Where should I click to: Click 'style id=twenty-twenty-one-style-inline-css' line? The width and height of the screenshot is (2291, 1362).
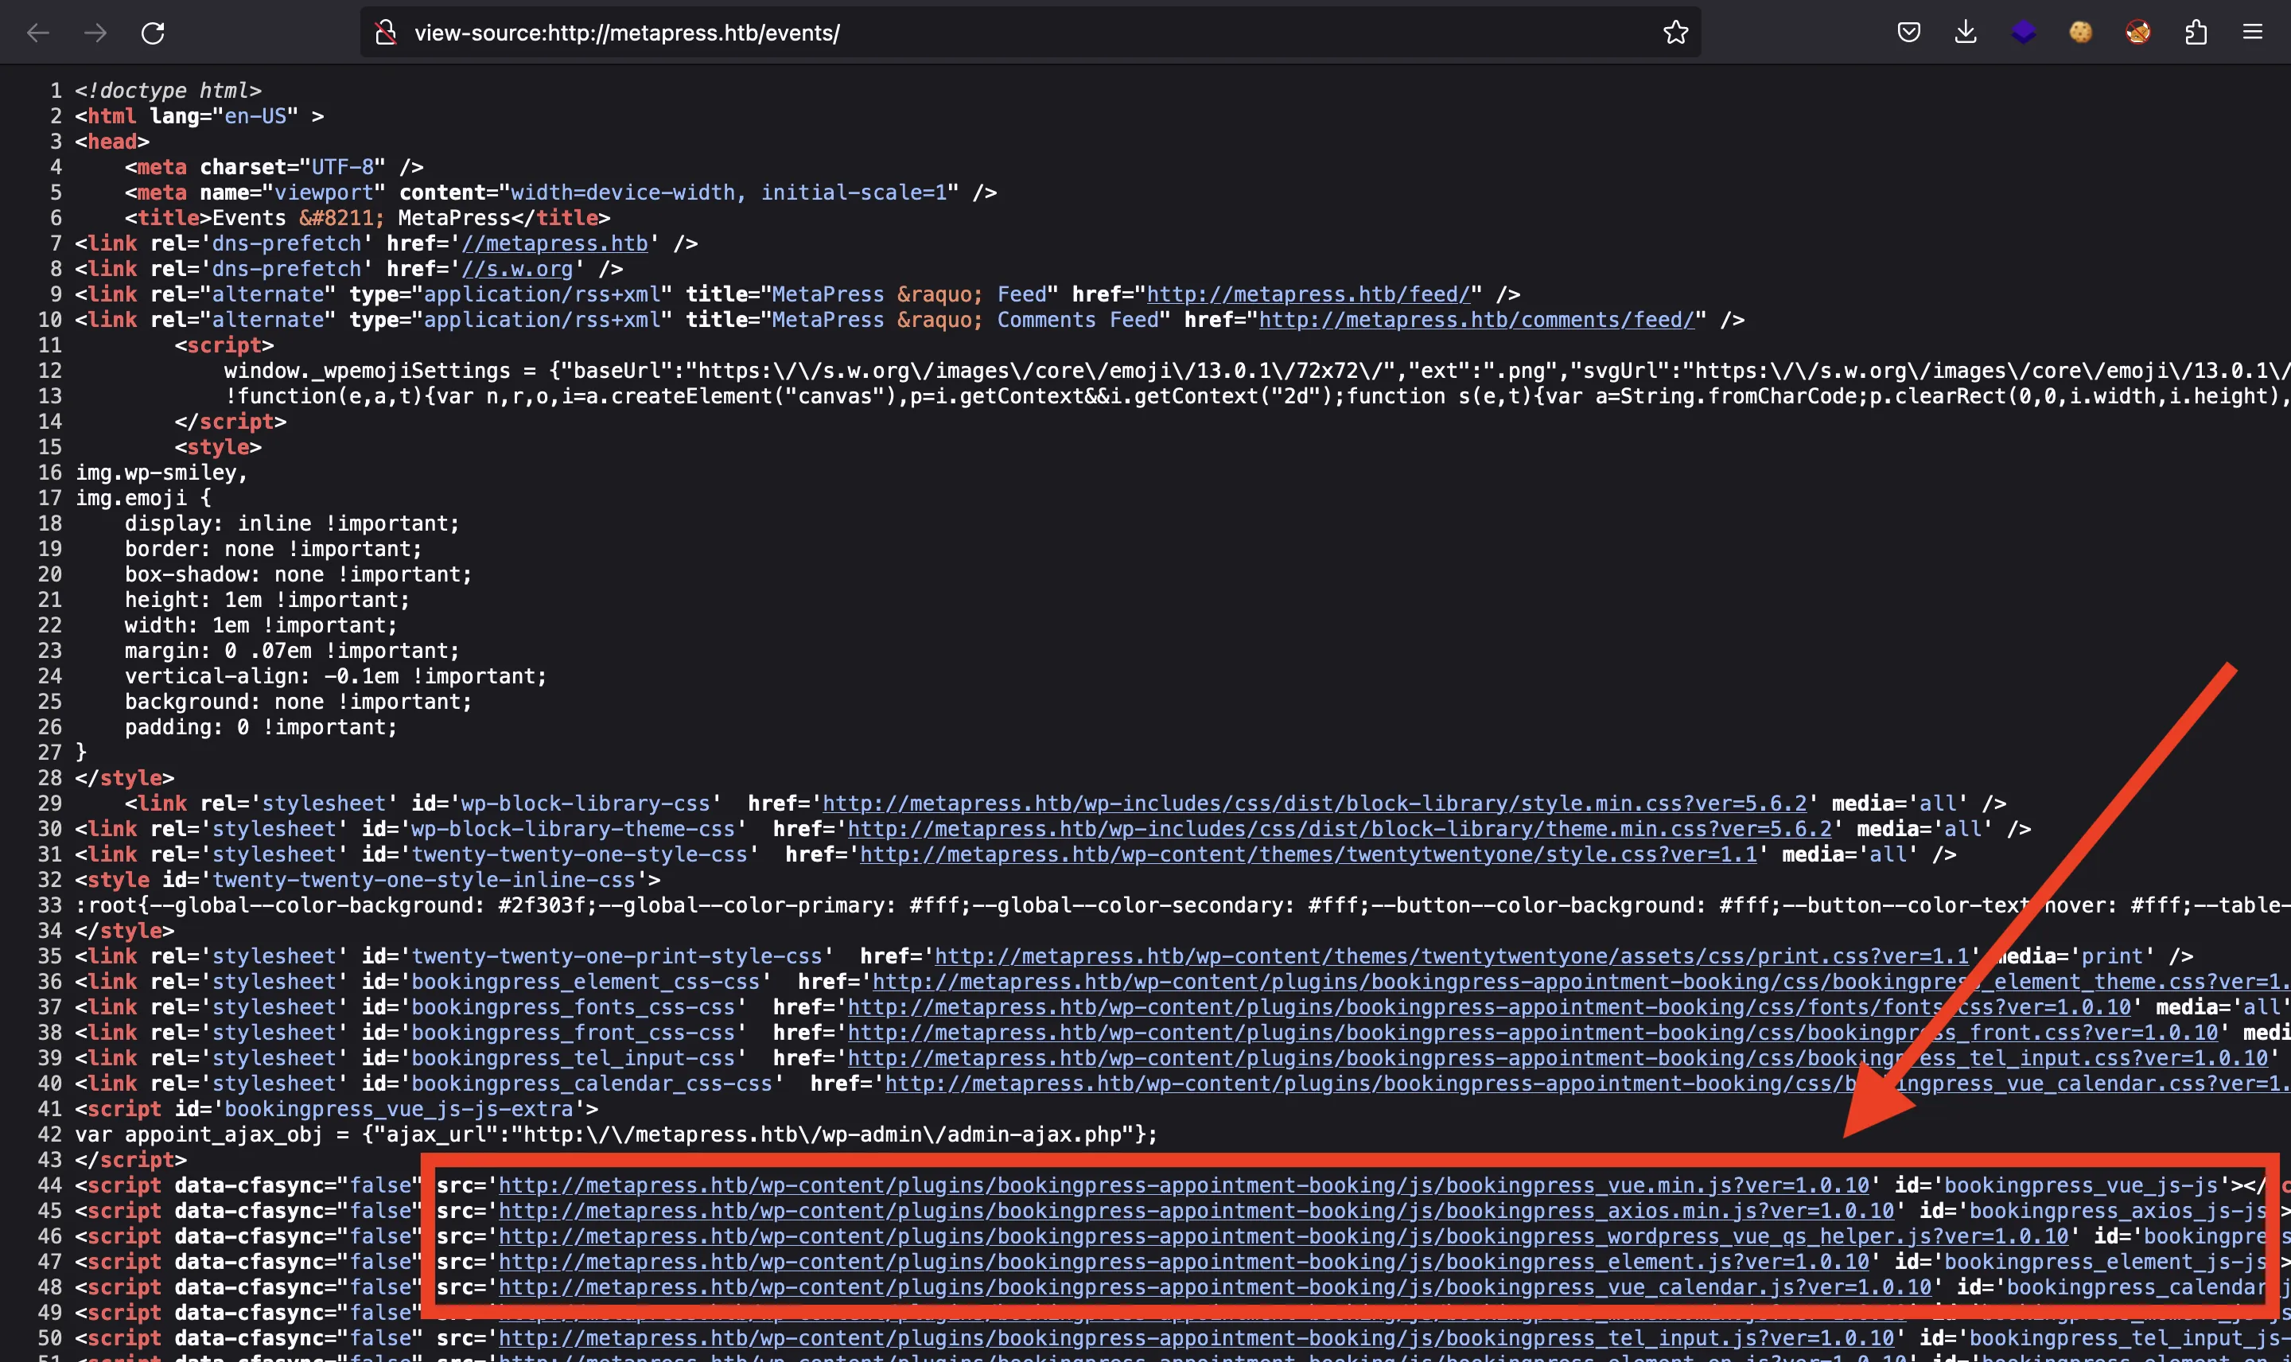coord(368,880)
